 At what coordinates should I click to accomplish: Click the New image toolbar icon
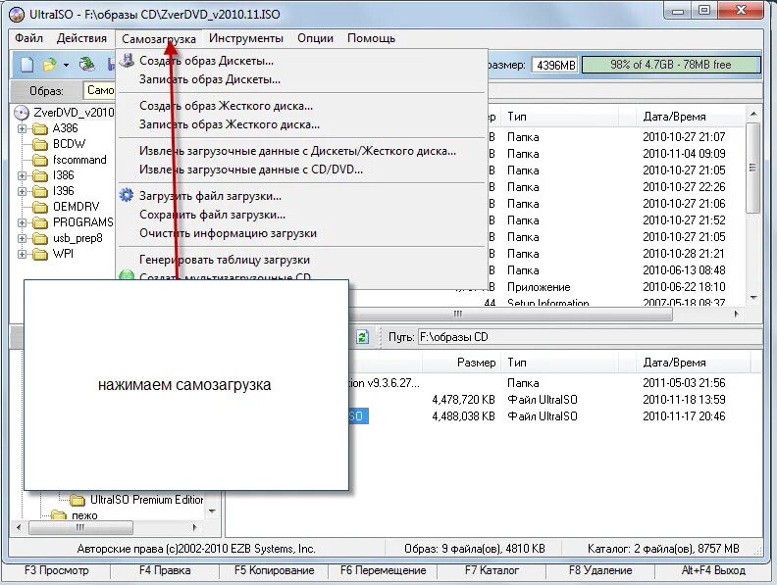[x=27, y=65]
